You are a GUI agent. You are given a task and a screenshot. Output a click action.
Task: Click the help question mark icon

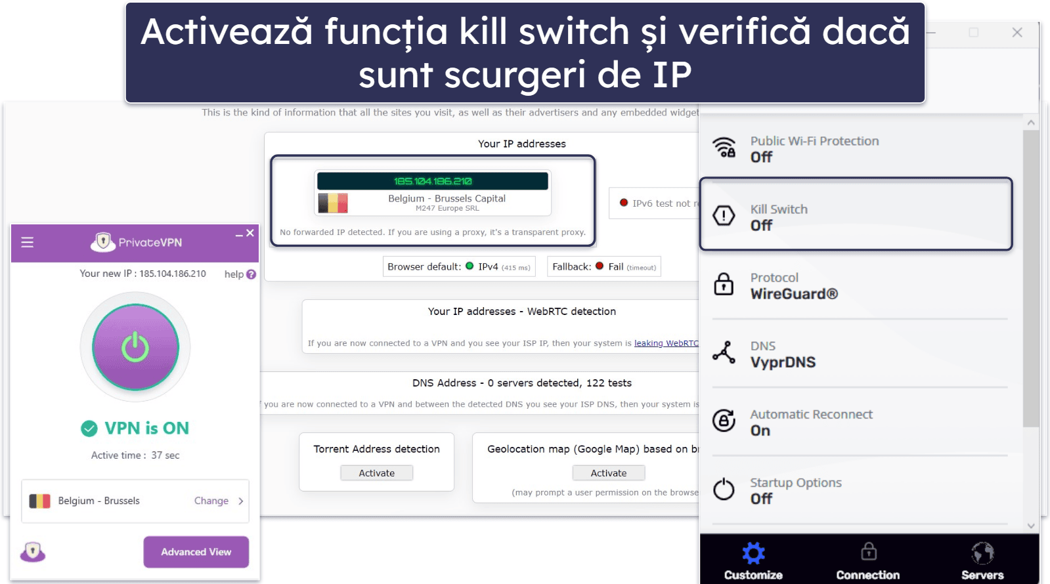[x=251, y=274]
